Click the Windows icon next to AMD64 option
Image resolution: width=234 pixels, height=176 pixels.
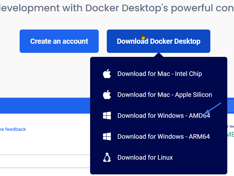pyautogui.click(x=107, y=115)
